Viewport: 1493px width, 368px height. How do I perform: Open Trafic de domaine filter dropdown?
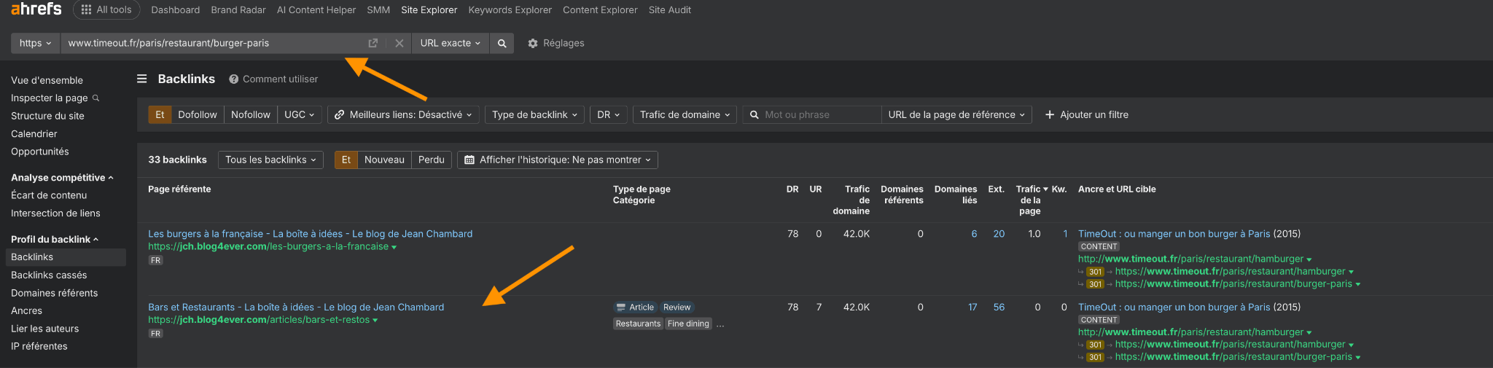click(685, 114)
